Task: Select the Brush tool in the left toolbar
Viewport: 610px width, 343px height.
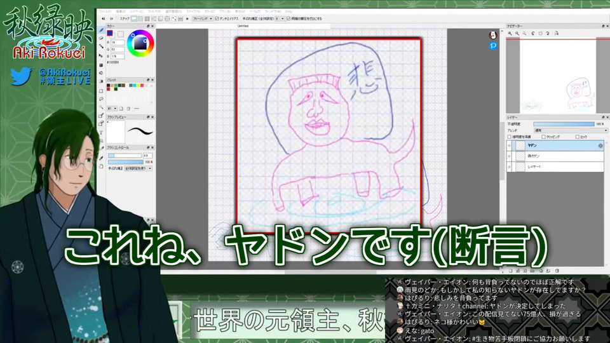Action: 101,30
